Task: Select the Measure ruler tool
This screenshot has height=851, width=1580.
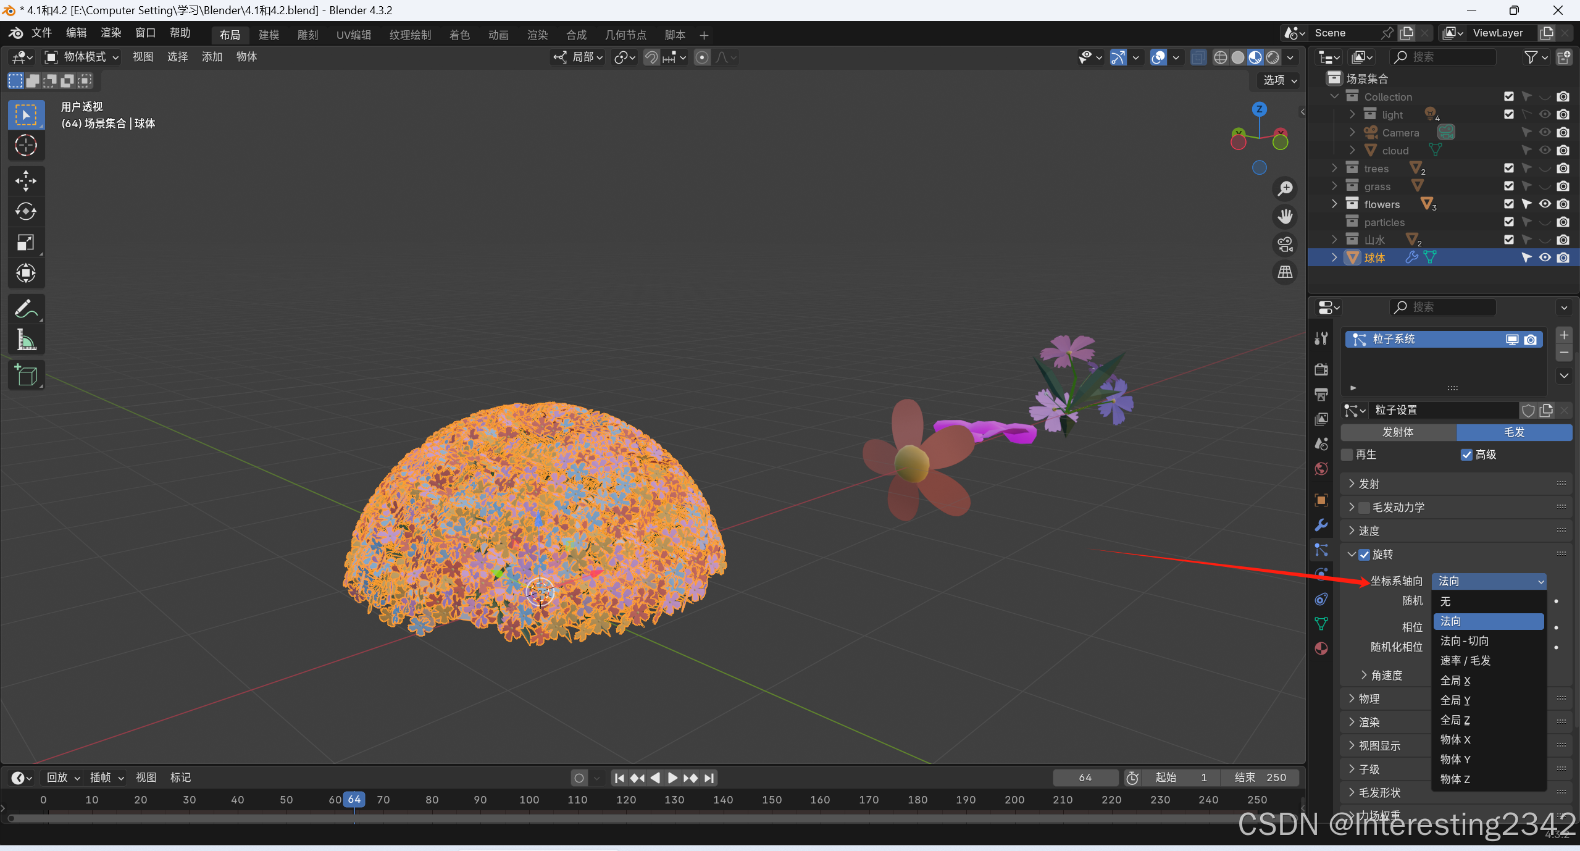Action: (x=25, y=340)
